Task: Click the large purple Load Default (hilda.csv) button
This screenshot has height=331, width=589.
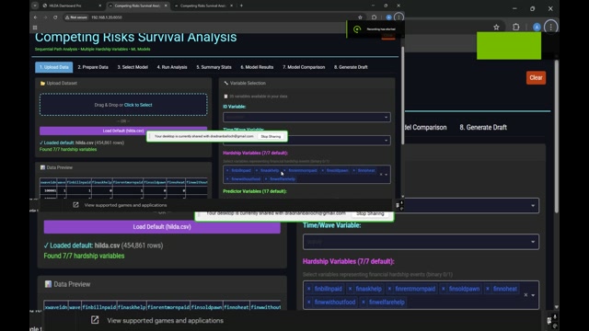Action: 162,227
